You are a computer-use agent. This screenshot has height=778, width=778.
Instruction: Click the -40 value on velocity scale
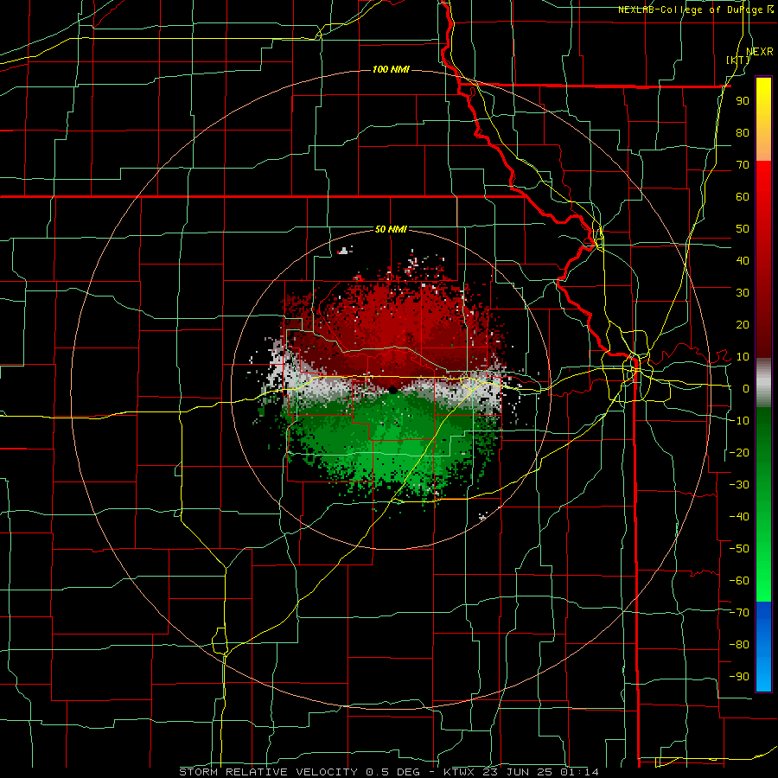(x=739, y=517)
